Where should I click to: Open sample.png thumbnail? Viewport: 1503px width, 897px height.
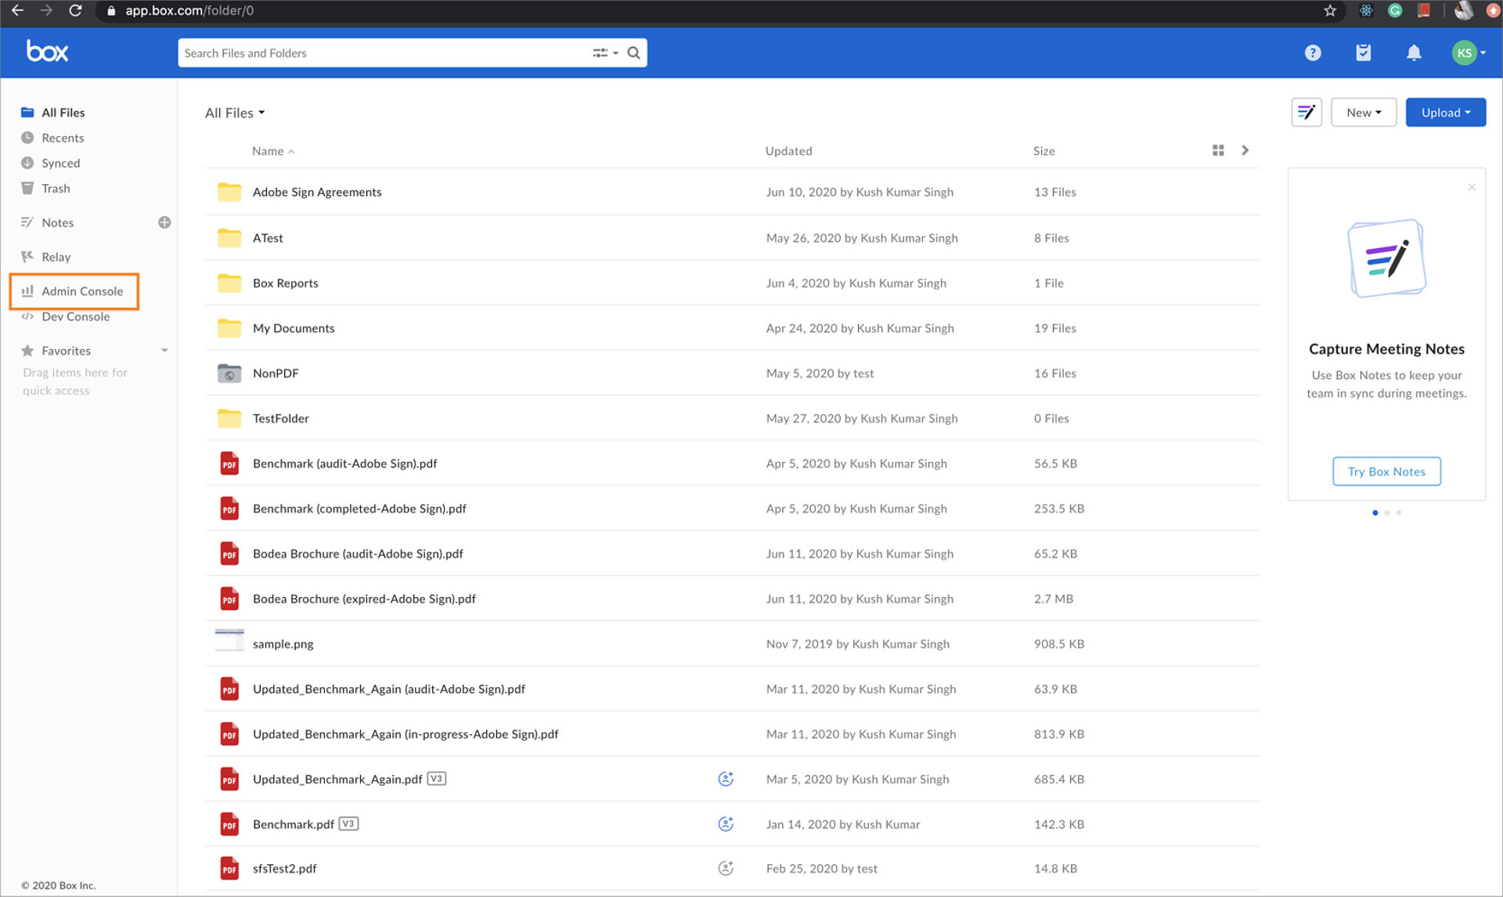tap(229, 640)
